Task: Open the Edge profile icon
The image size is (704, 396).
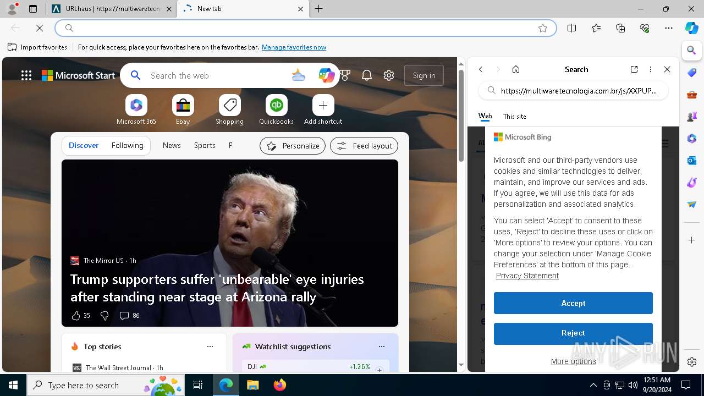Action: click(x=12, y=9)
